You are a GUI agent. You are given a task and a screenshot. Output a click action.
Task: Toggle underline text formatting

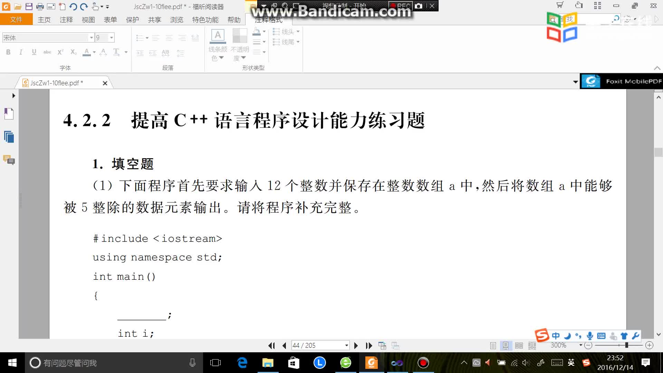pos(34,52)
